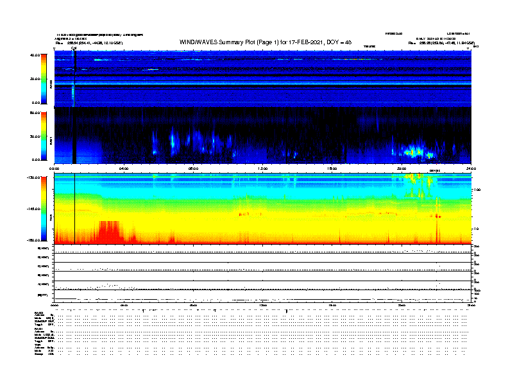This screenshot has width=508, height=392.
Task: Click the 04:00 time label under the RAD1 spectrogram
Action: [x=124, y=168]
